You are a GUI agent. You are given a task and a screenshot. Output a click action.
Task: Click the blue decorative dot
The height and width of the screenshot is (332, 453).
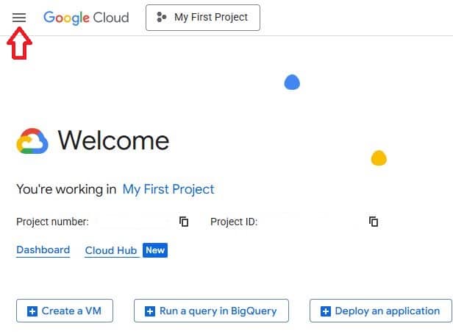coord(292,82)
